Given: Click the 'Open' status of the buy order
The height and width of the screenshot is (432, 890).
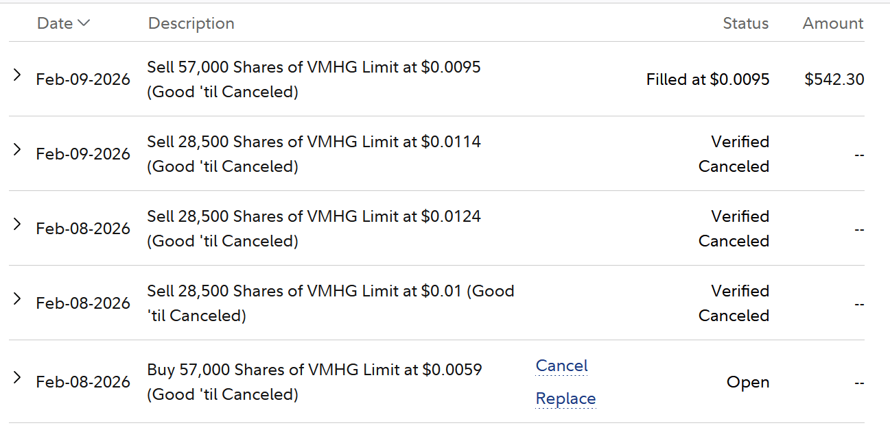Looking at the screenshot, I should tap(747, 382).
